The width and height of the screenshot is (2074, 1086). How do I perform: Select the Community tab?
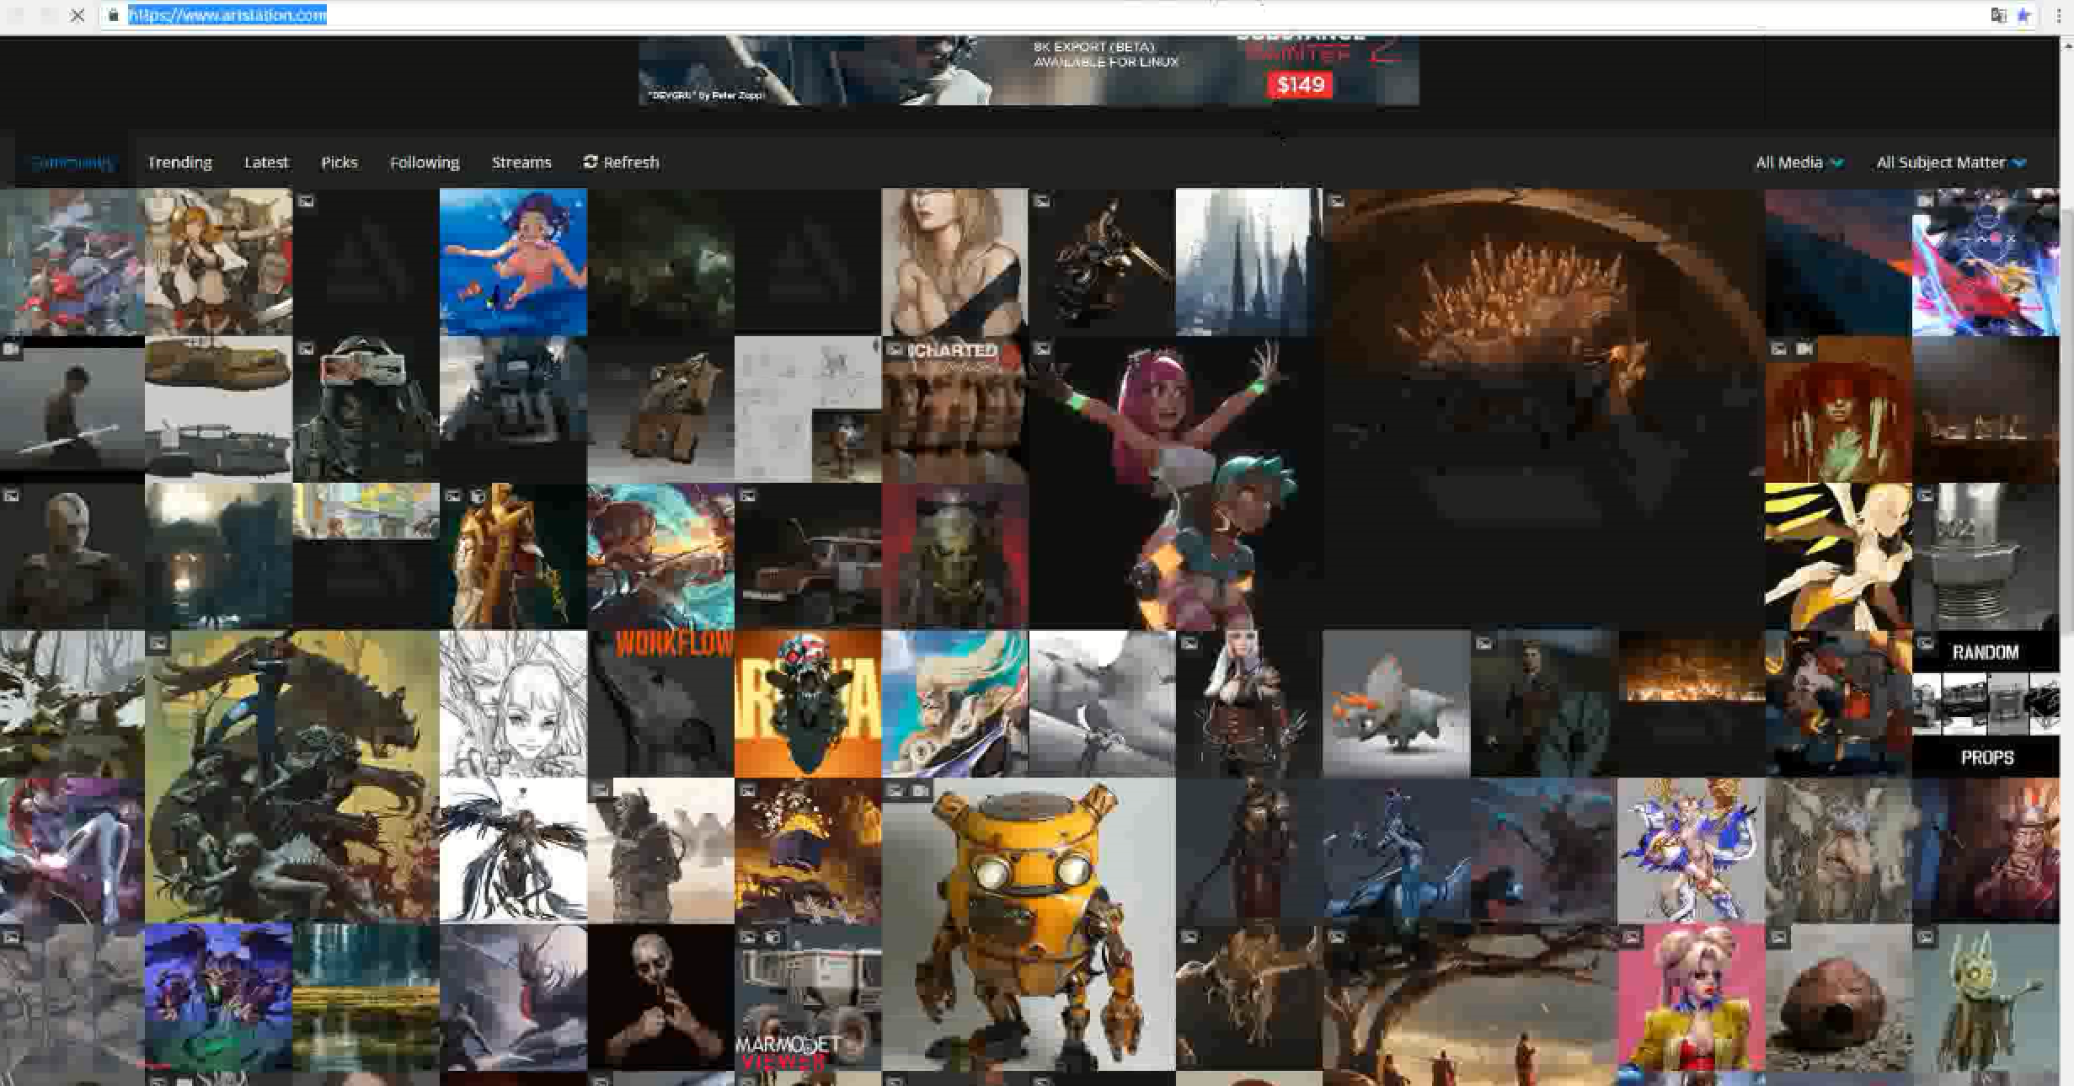pos(72,163)
